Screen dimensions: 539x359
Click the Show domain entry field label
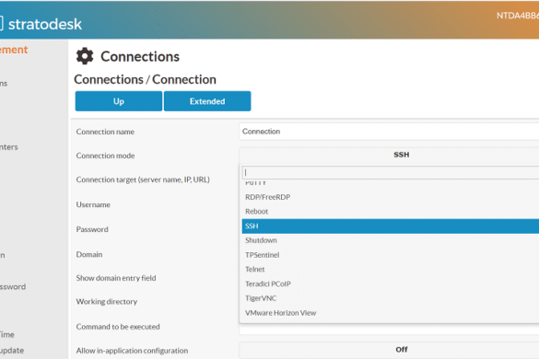pyautogui.click(x=116, y=278)
